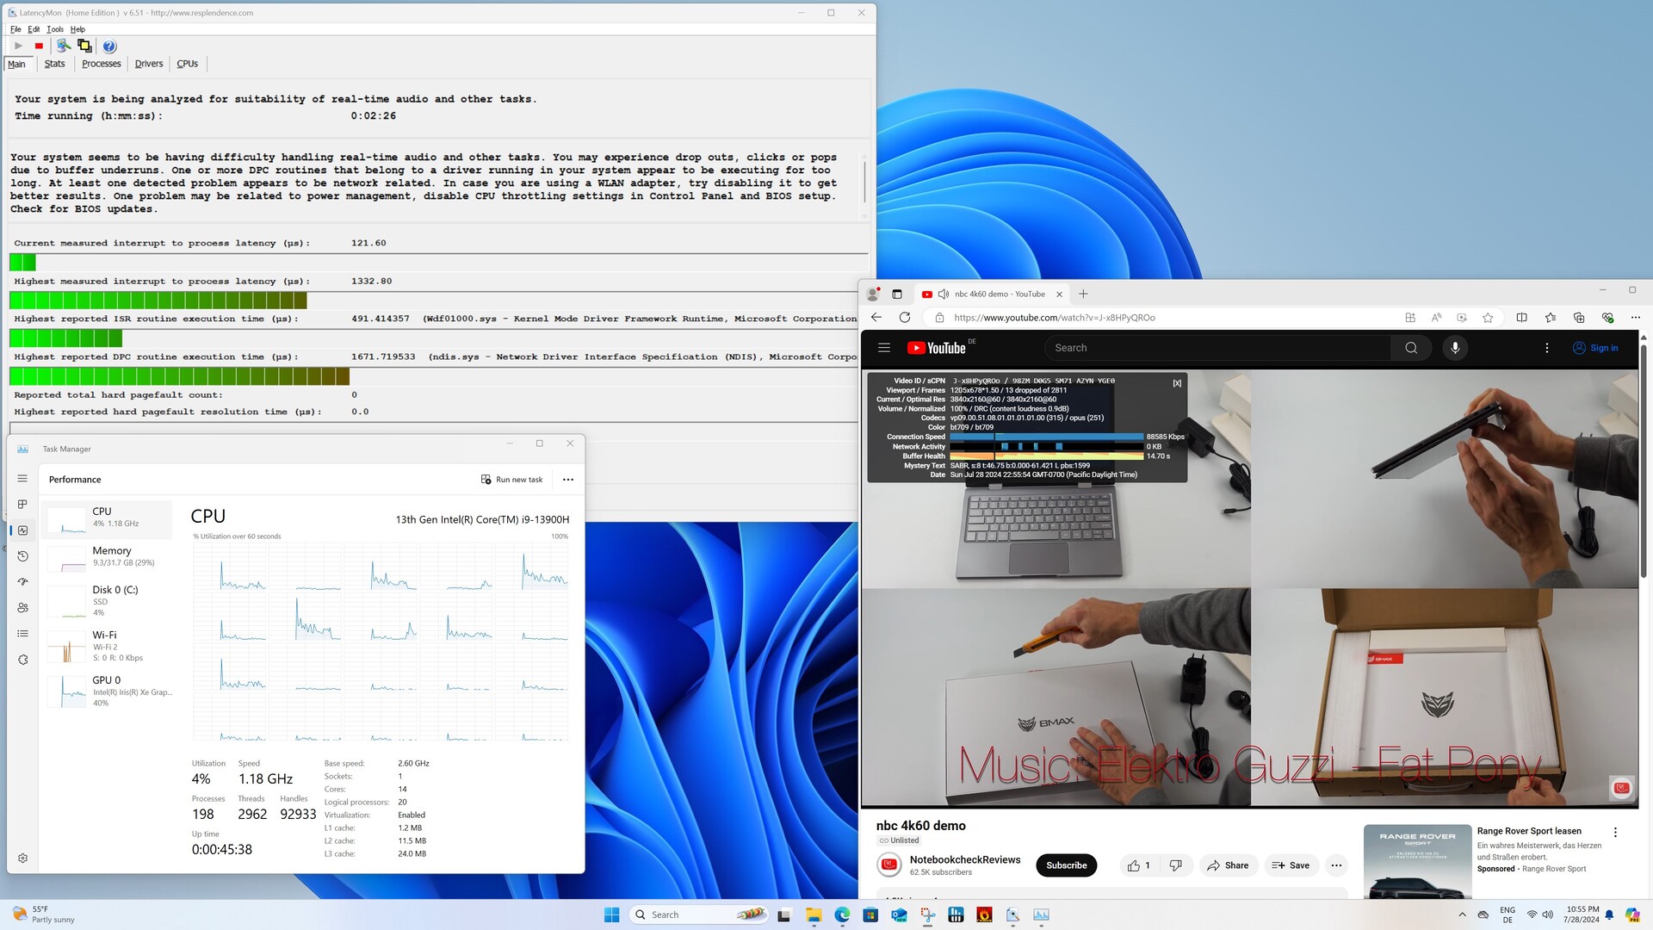Open Startup apps icon in Task Manager
The height and width of the screenshot is (930, 1653).
click(x=23, y=582)
